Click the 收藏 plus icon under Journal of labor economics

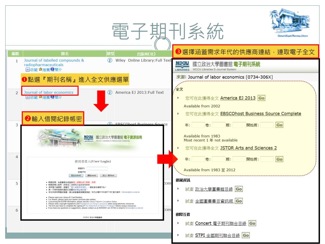tap(28, 97)
